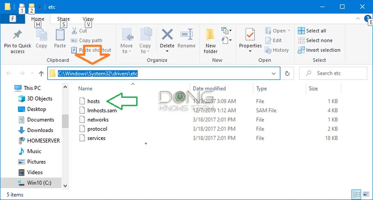This screenshot has height=200, width=373.
Task: Delete the selected file
Action: point(167,39)
